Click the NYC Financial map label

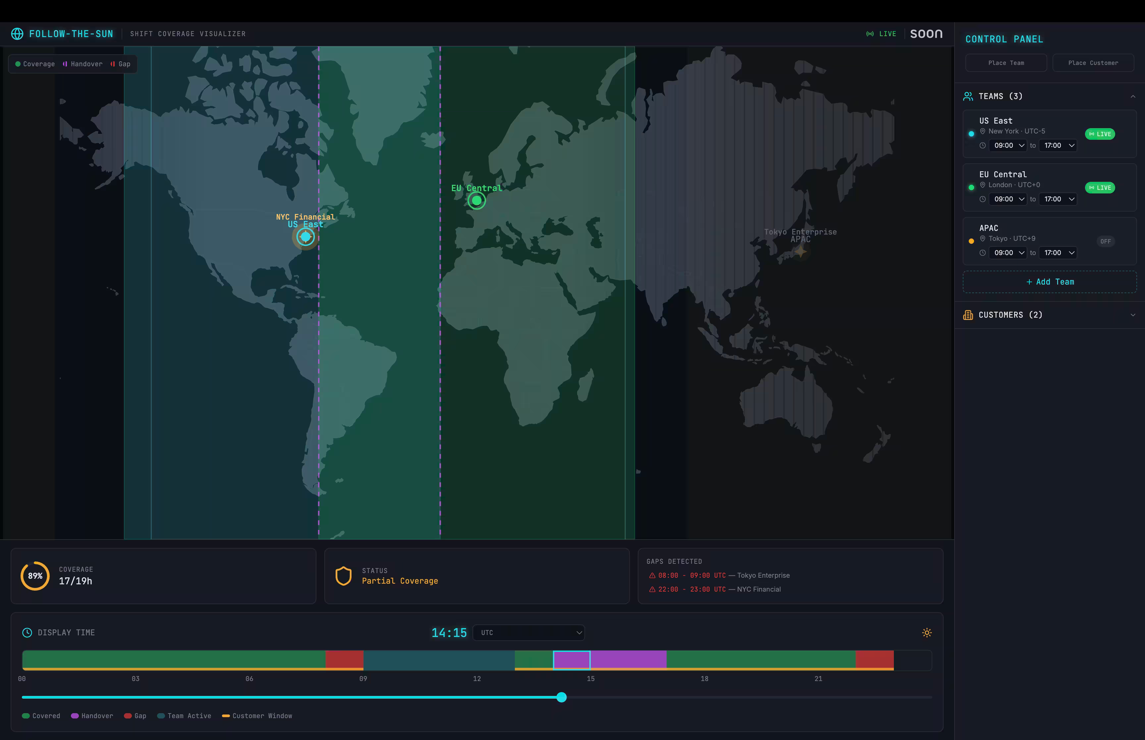pos(305,217)
